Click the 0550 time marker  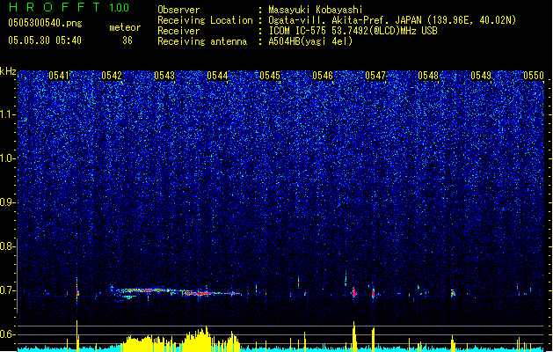click(534, 76)
